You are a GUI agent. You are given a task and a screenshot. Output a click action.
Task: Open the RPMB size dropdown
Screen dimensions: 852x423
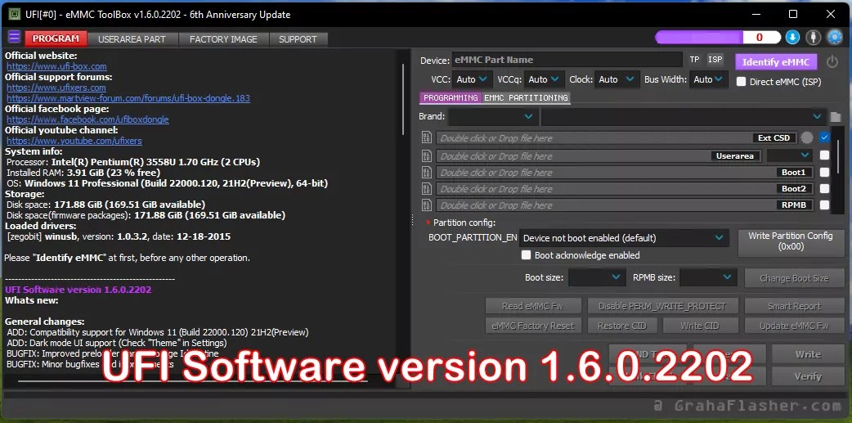point(708,277)
